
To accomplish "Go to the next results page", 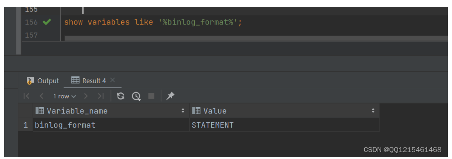I will [x=86, y=96].
